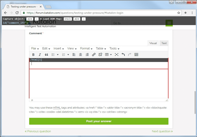197x137 pixels.
Task: Click the page vertical scrollbar
Action: pyautogui.click(x=195, y=102)
